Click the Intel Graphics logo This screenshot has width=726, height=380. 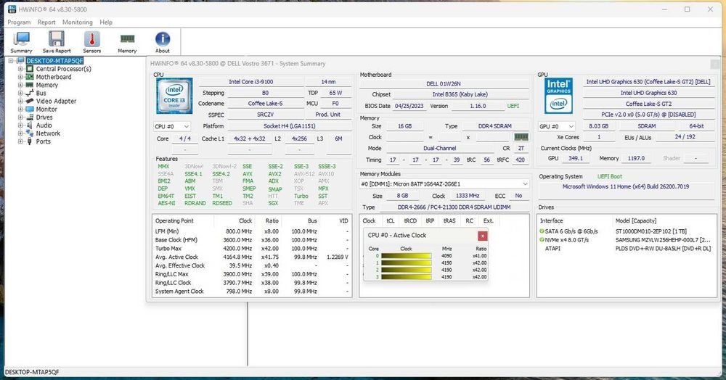click(x=558, y=96)
